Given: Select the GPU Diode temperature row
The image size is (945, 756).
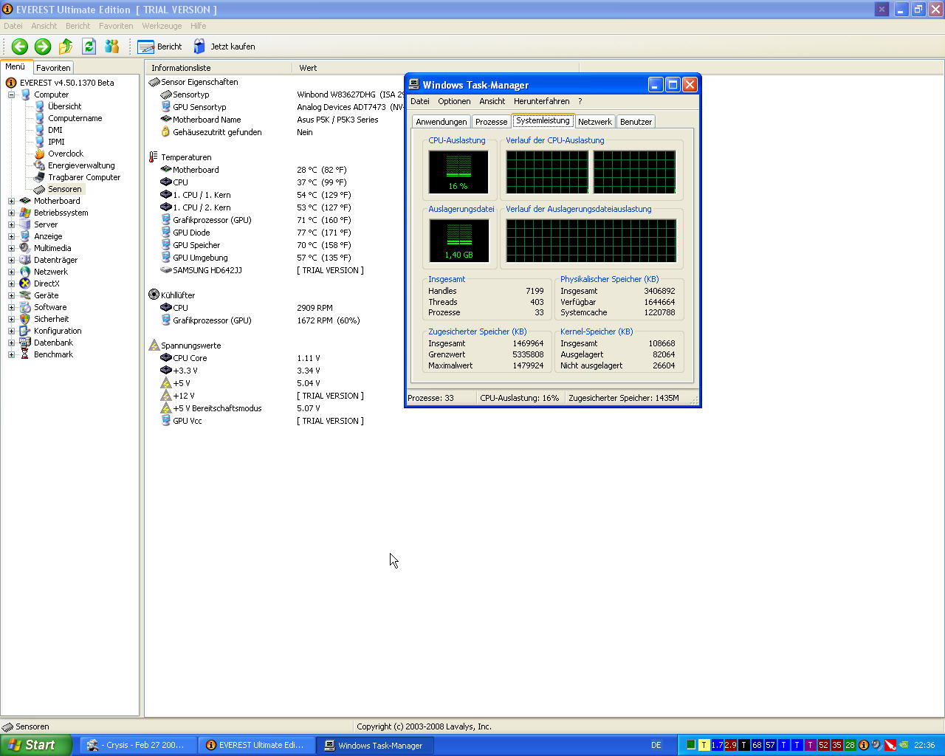Looking at the screenshot, I should (191, 233).
